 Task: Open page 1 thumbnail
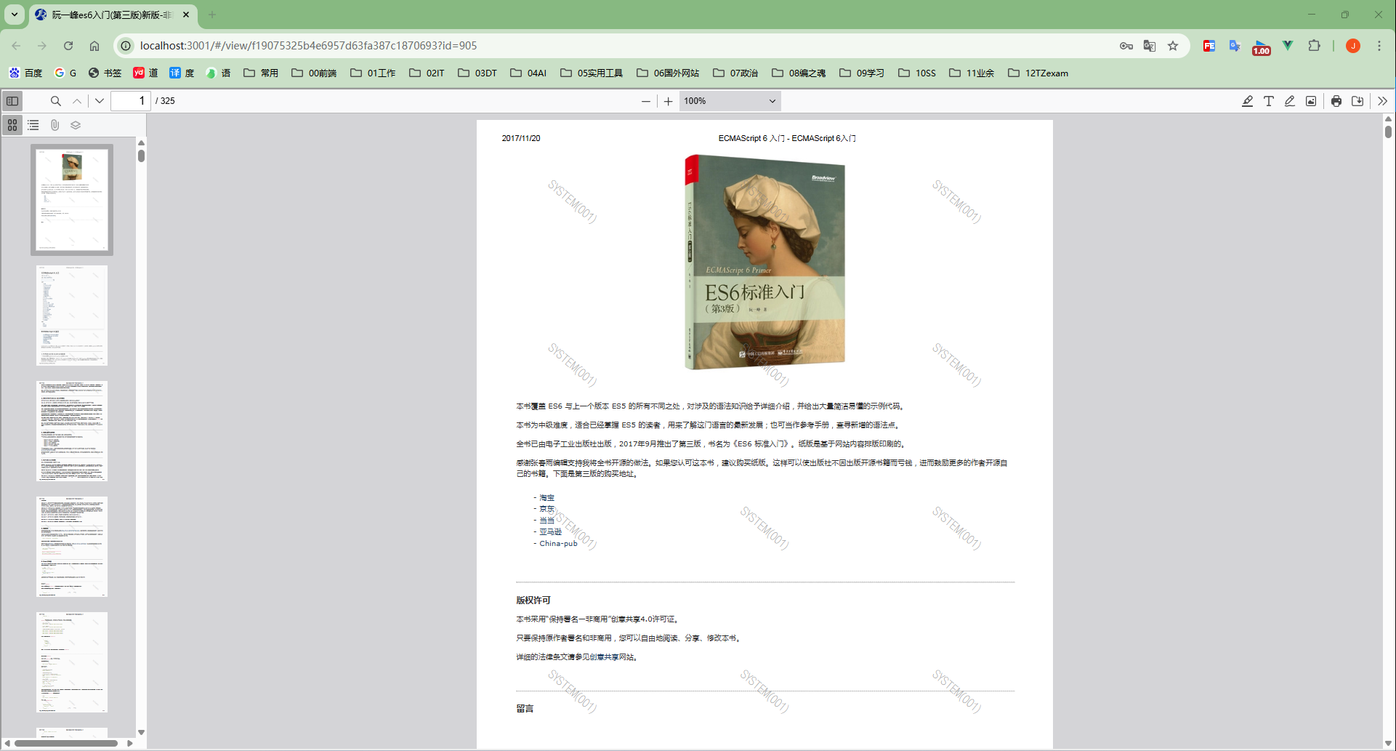pos(72,200)
